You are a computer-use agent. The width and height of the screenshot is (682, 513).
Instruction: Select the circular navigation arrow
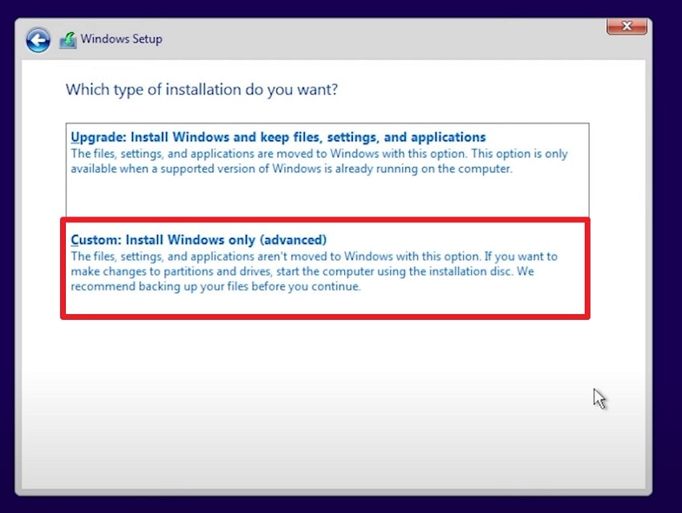pos(37,39)
